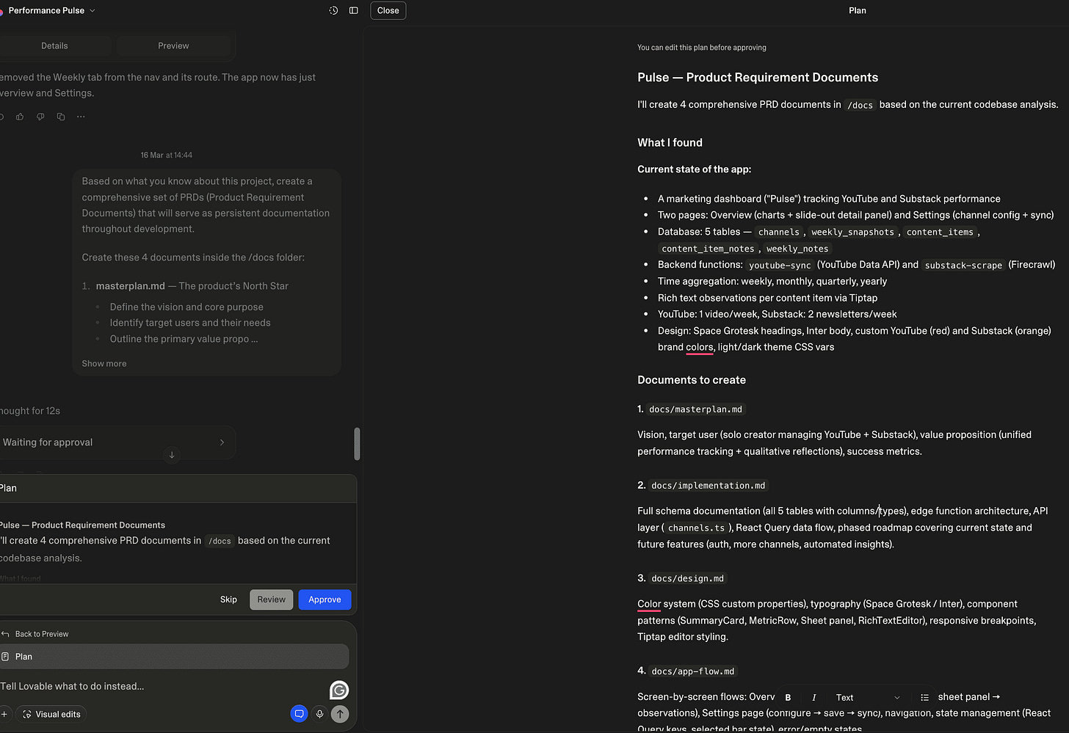Click the Review button
This screenshot has height=733, width=1069.
(271, 599)
